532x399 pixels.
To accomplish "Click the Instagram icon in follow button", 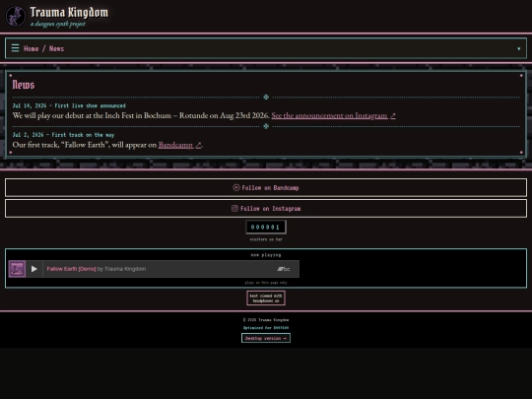I will (x=234, y=208).
